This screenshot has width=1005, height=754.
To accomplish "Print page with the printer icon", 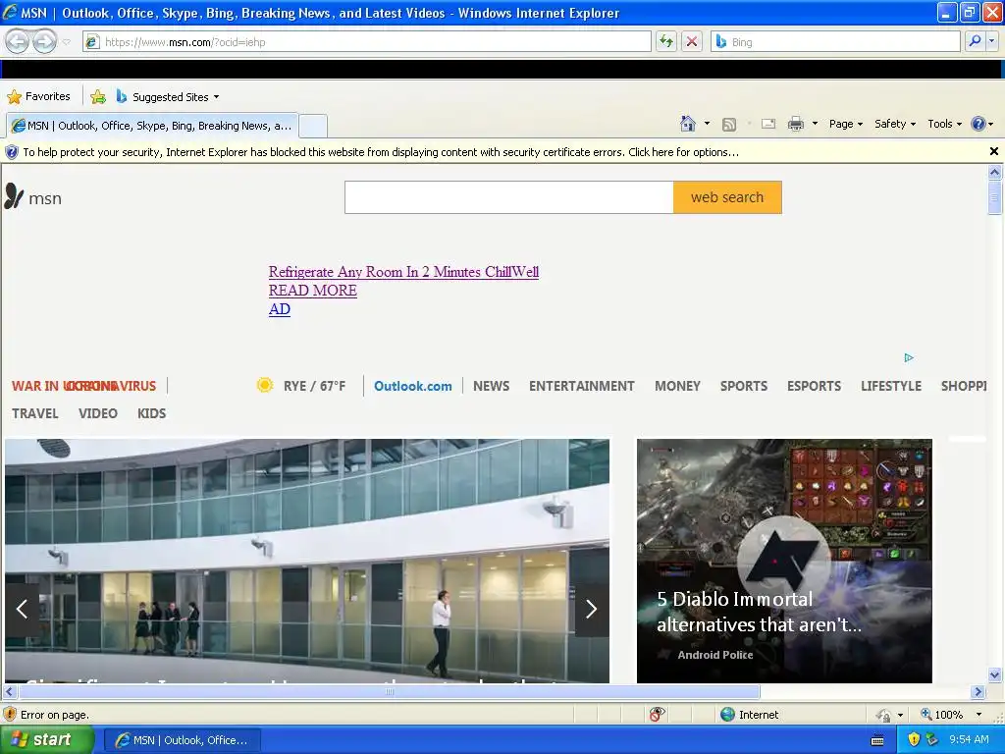I will [795, 124].
